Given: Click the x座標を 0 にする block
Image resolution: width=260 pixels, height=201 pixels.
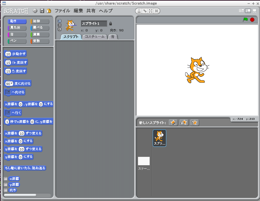Looking at the screenshot, I should pyautogui.click(x=19, y=141).
